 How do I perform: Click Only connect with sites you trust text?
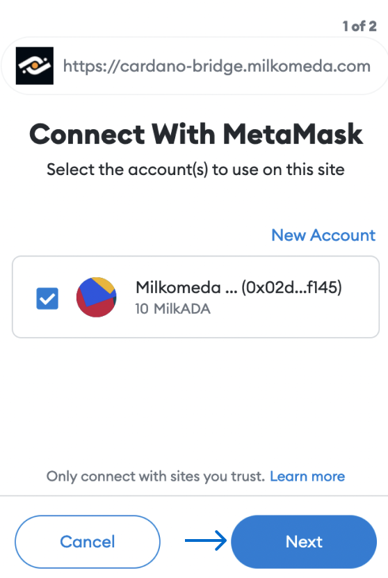click(156, 477)
